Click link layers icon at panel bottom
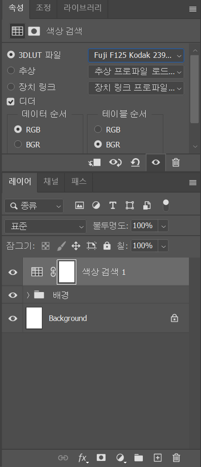The width and height of the screenshot is (201, 467). coord(63,458)
